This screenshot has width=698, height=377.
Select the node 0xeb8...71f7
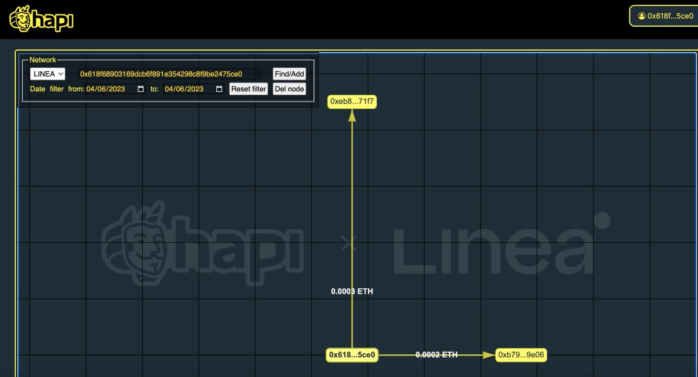pyautogui.click(x=352, y=102)
